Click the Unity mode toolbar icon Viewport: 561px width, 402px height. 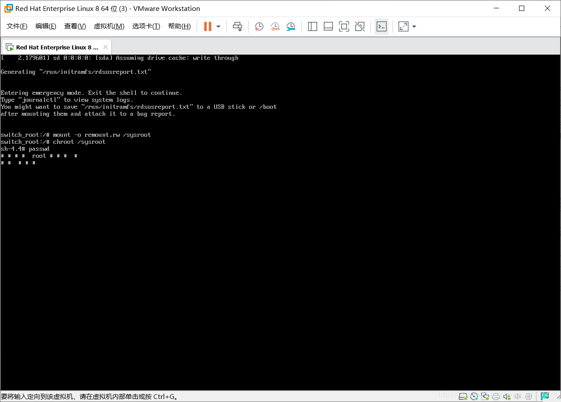(x=360, y=27)
